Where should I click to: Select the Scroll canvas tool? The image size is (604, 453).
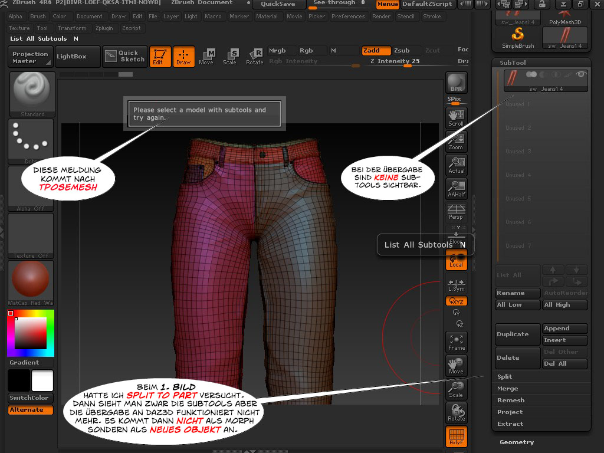click(x=456, y=117)
